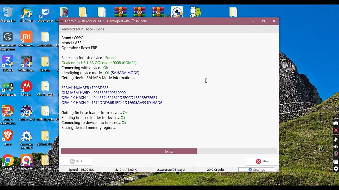Viewport: 339px width, 190px height.
Task: Click the Android Multi Tool - Logs heading
Action: point(83,29)
